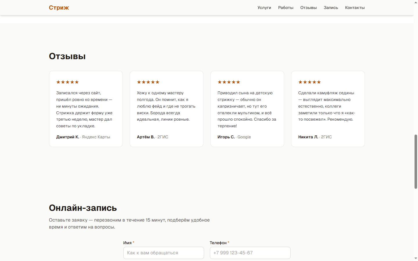
Task: Select the reviewer name Артём В.
Action: pyautogui.click(x=146, y=137)
